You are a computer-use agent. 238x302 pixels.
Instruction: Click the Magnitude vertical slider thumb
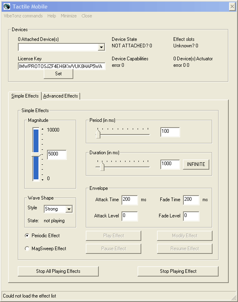pos(36,155)
